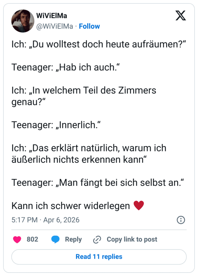Viewport: 198px width, 276px height.
Task: Click the Follow link
Action: coord(89,26)
